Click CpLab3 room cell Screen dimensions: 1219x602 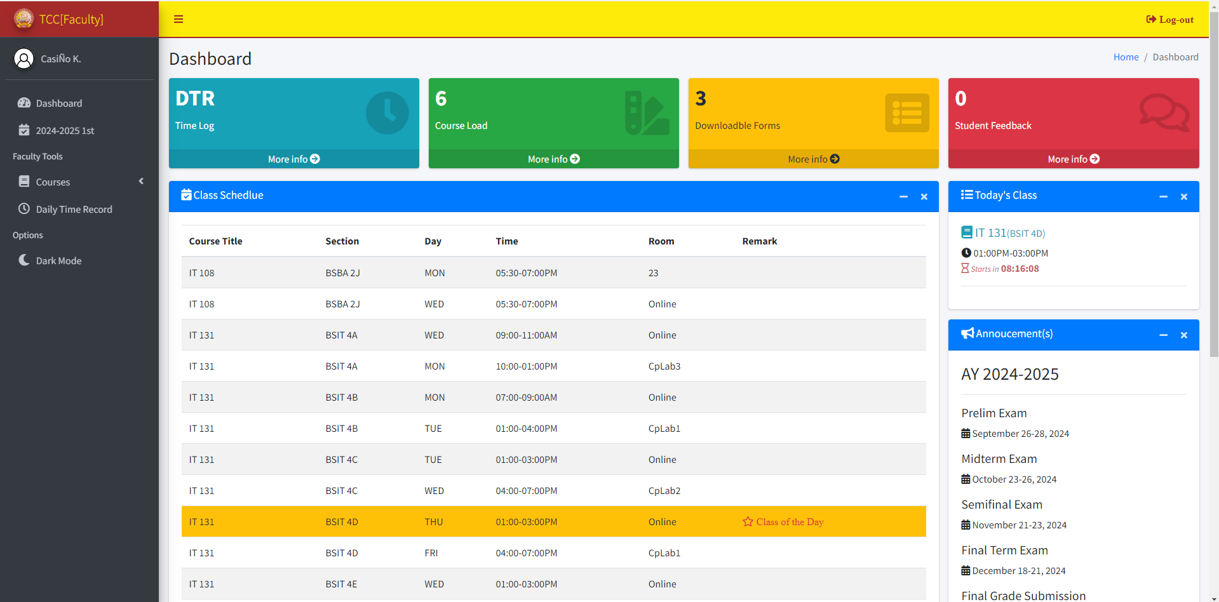[x=664, y=366]
